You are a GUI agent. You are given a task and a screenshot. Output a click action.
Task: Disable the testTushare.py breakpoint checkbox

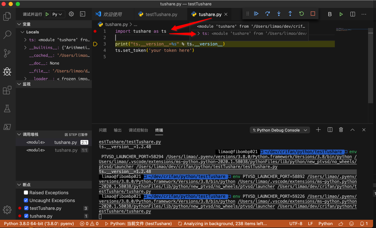click(x=26, y=208)
